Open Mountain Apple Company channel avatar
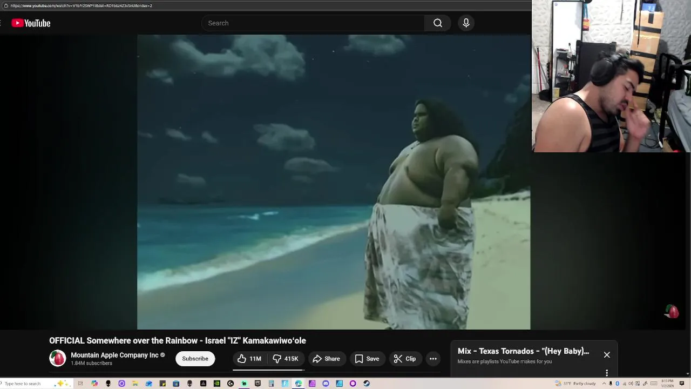 (x=57, y=358)
